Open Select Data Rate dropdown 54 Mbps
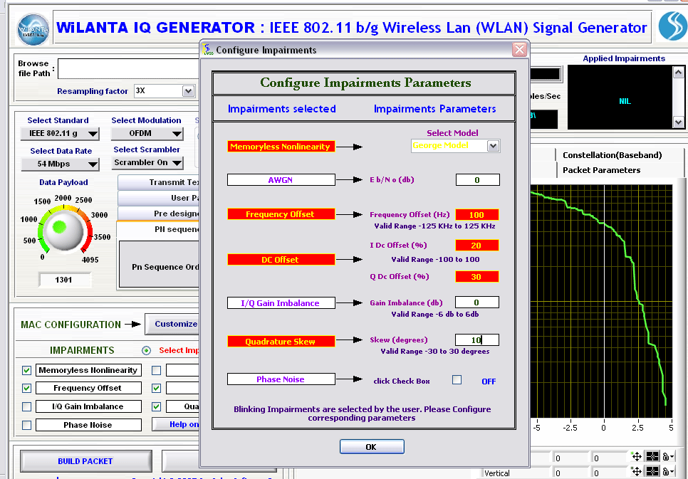Screen dimensions: 688x479 pos(60,164)
